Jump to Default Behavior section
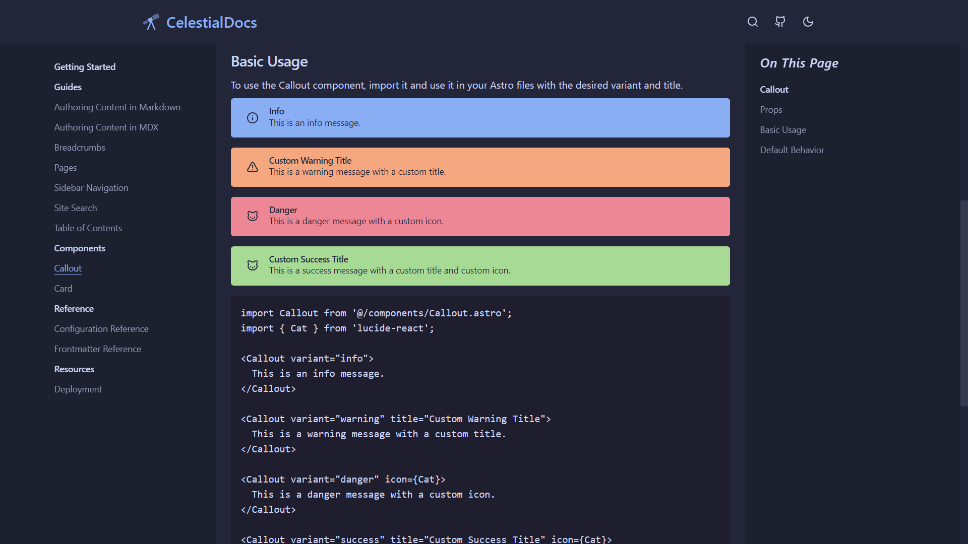The width and height of the screenshot is (968, 544). coord(792,150)
